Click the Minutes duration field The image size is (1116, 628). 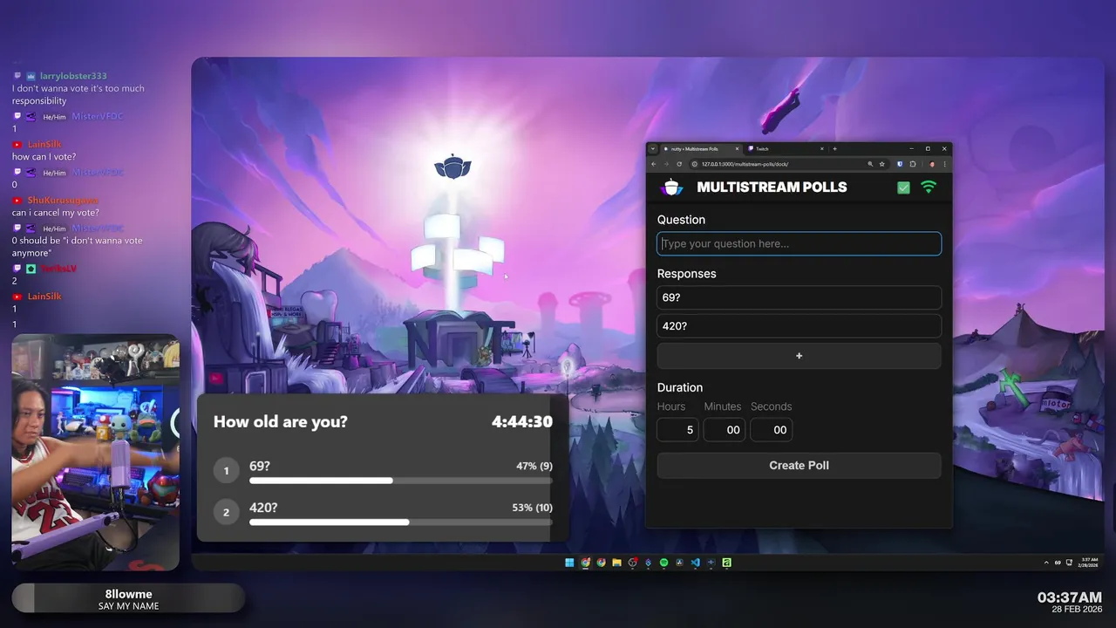pyautogui.click(x=724, y=430)
